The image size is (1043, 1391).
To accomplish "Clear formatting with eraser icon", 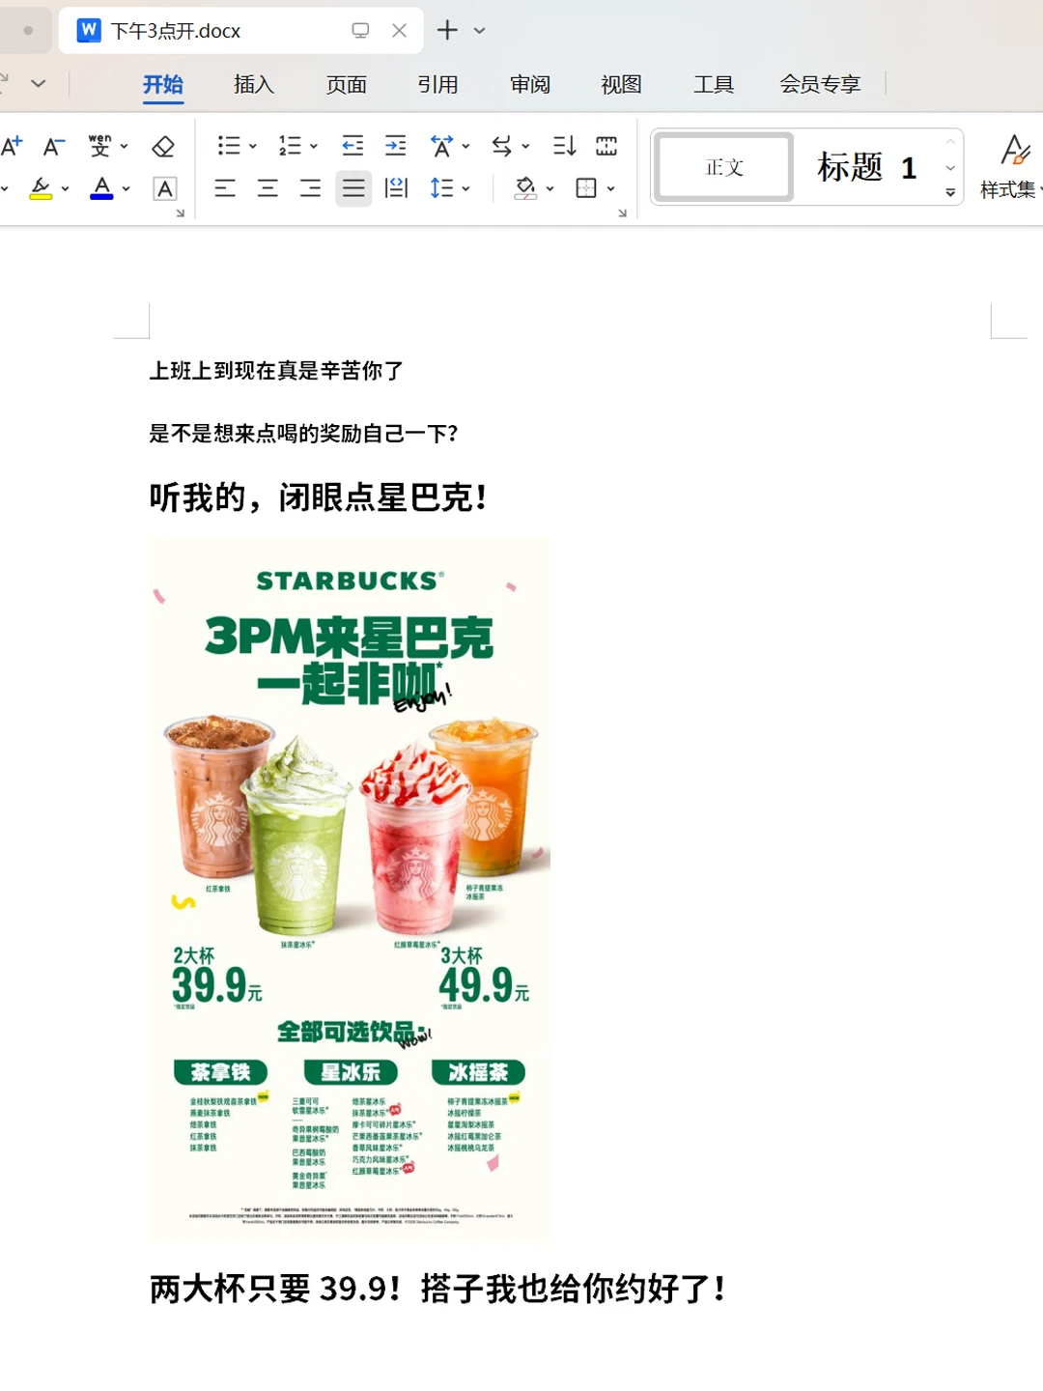I will pyautogui.click(x=163, y=146).
